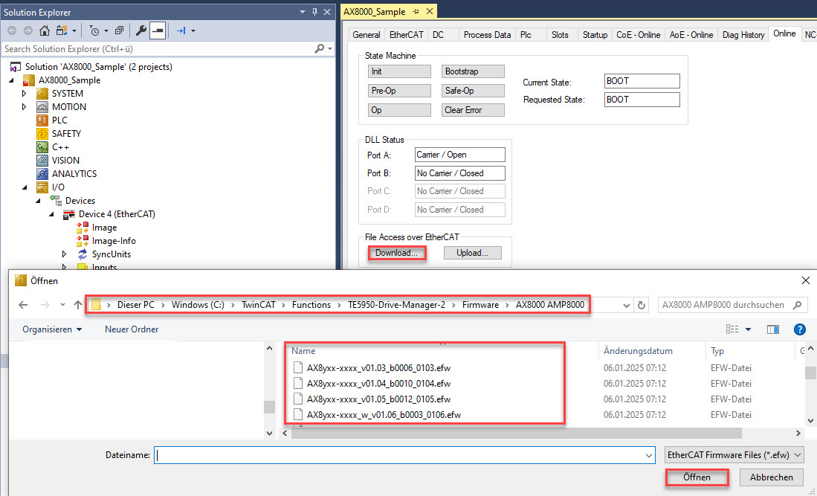This screenshot has width=817, height=496.
Task: Switch to the Diag History tab
Action: tap(743, 34)
